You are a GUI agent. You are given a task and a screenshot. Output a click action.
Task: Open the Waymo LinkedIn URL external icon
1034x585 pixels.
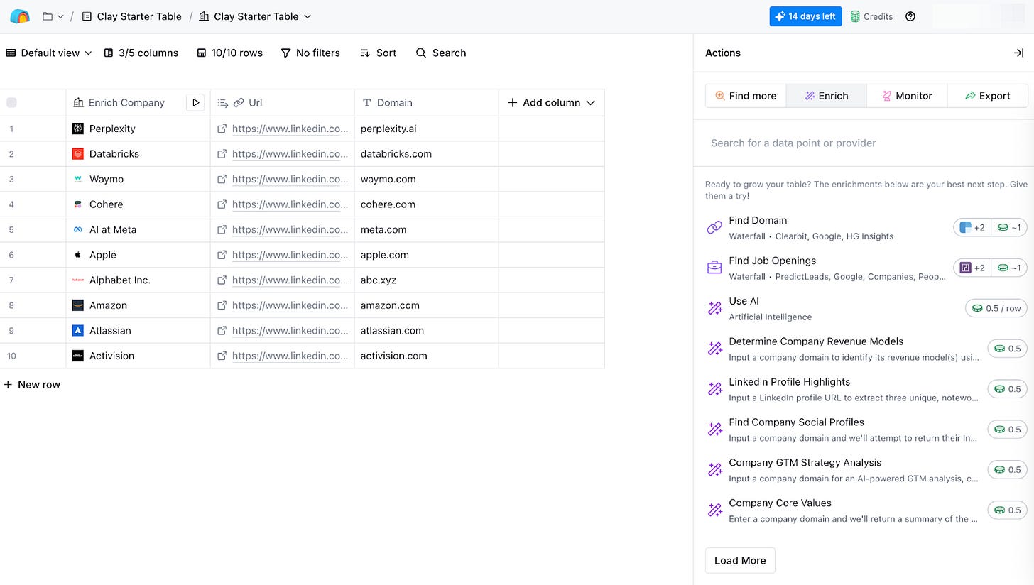coord(222,179)
